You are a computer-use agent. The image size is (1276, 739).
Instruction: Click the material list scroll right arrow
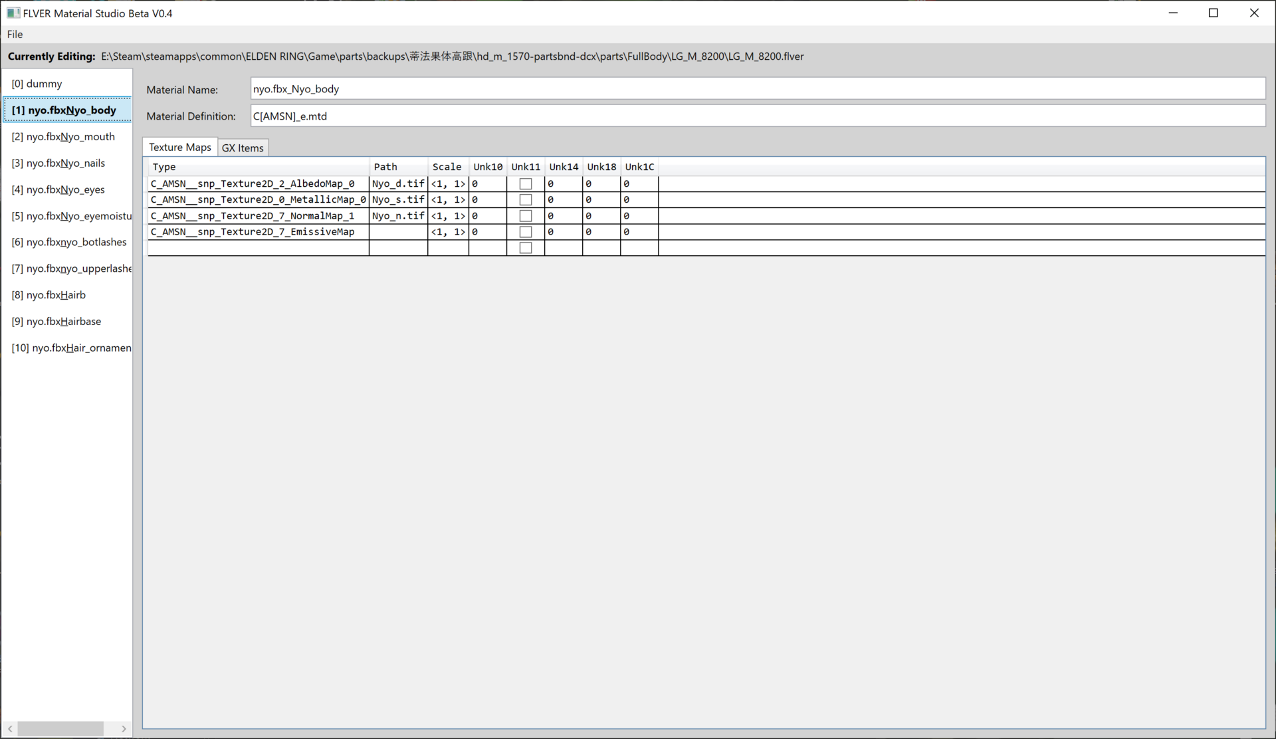[x=124, y=729]
